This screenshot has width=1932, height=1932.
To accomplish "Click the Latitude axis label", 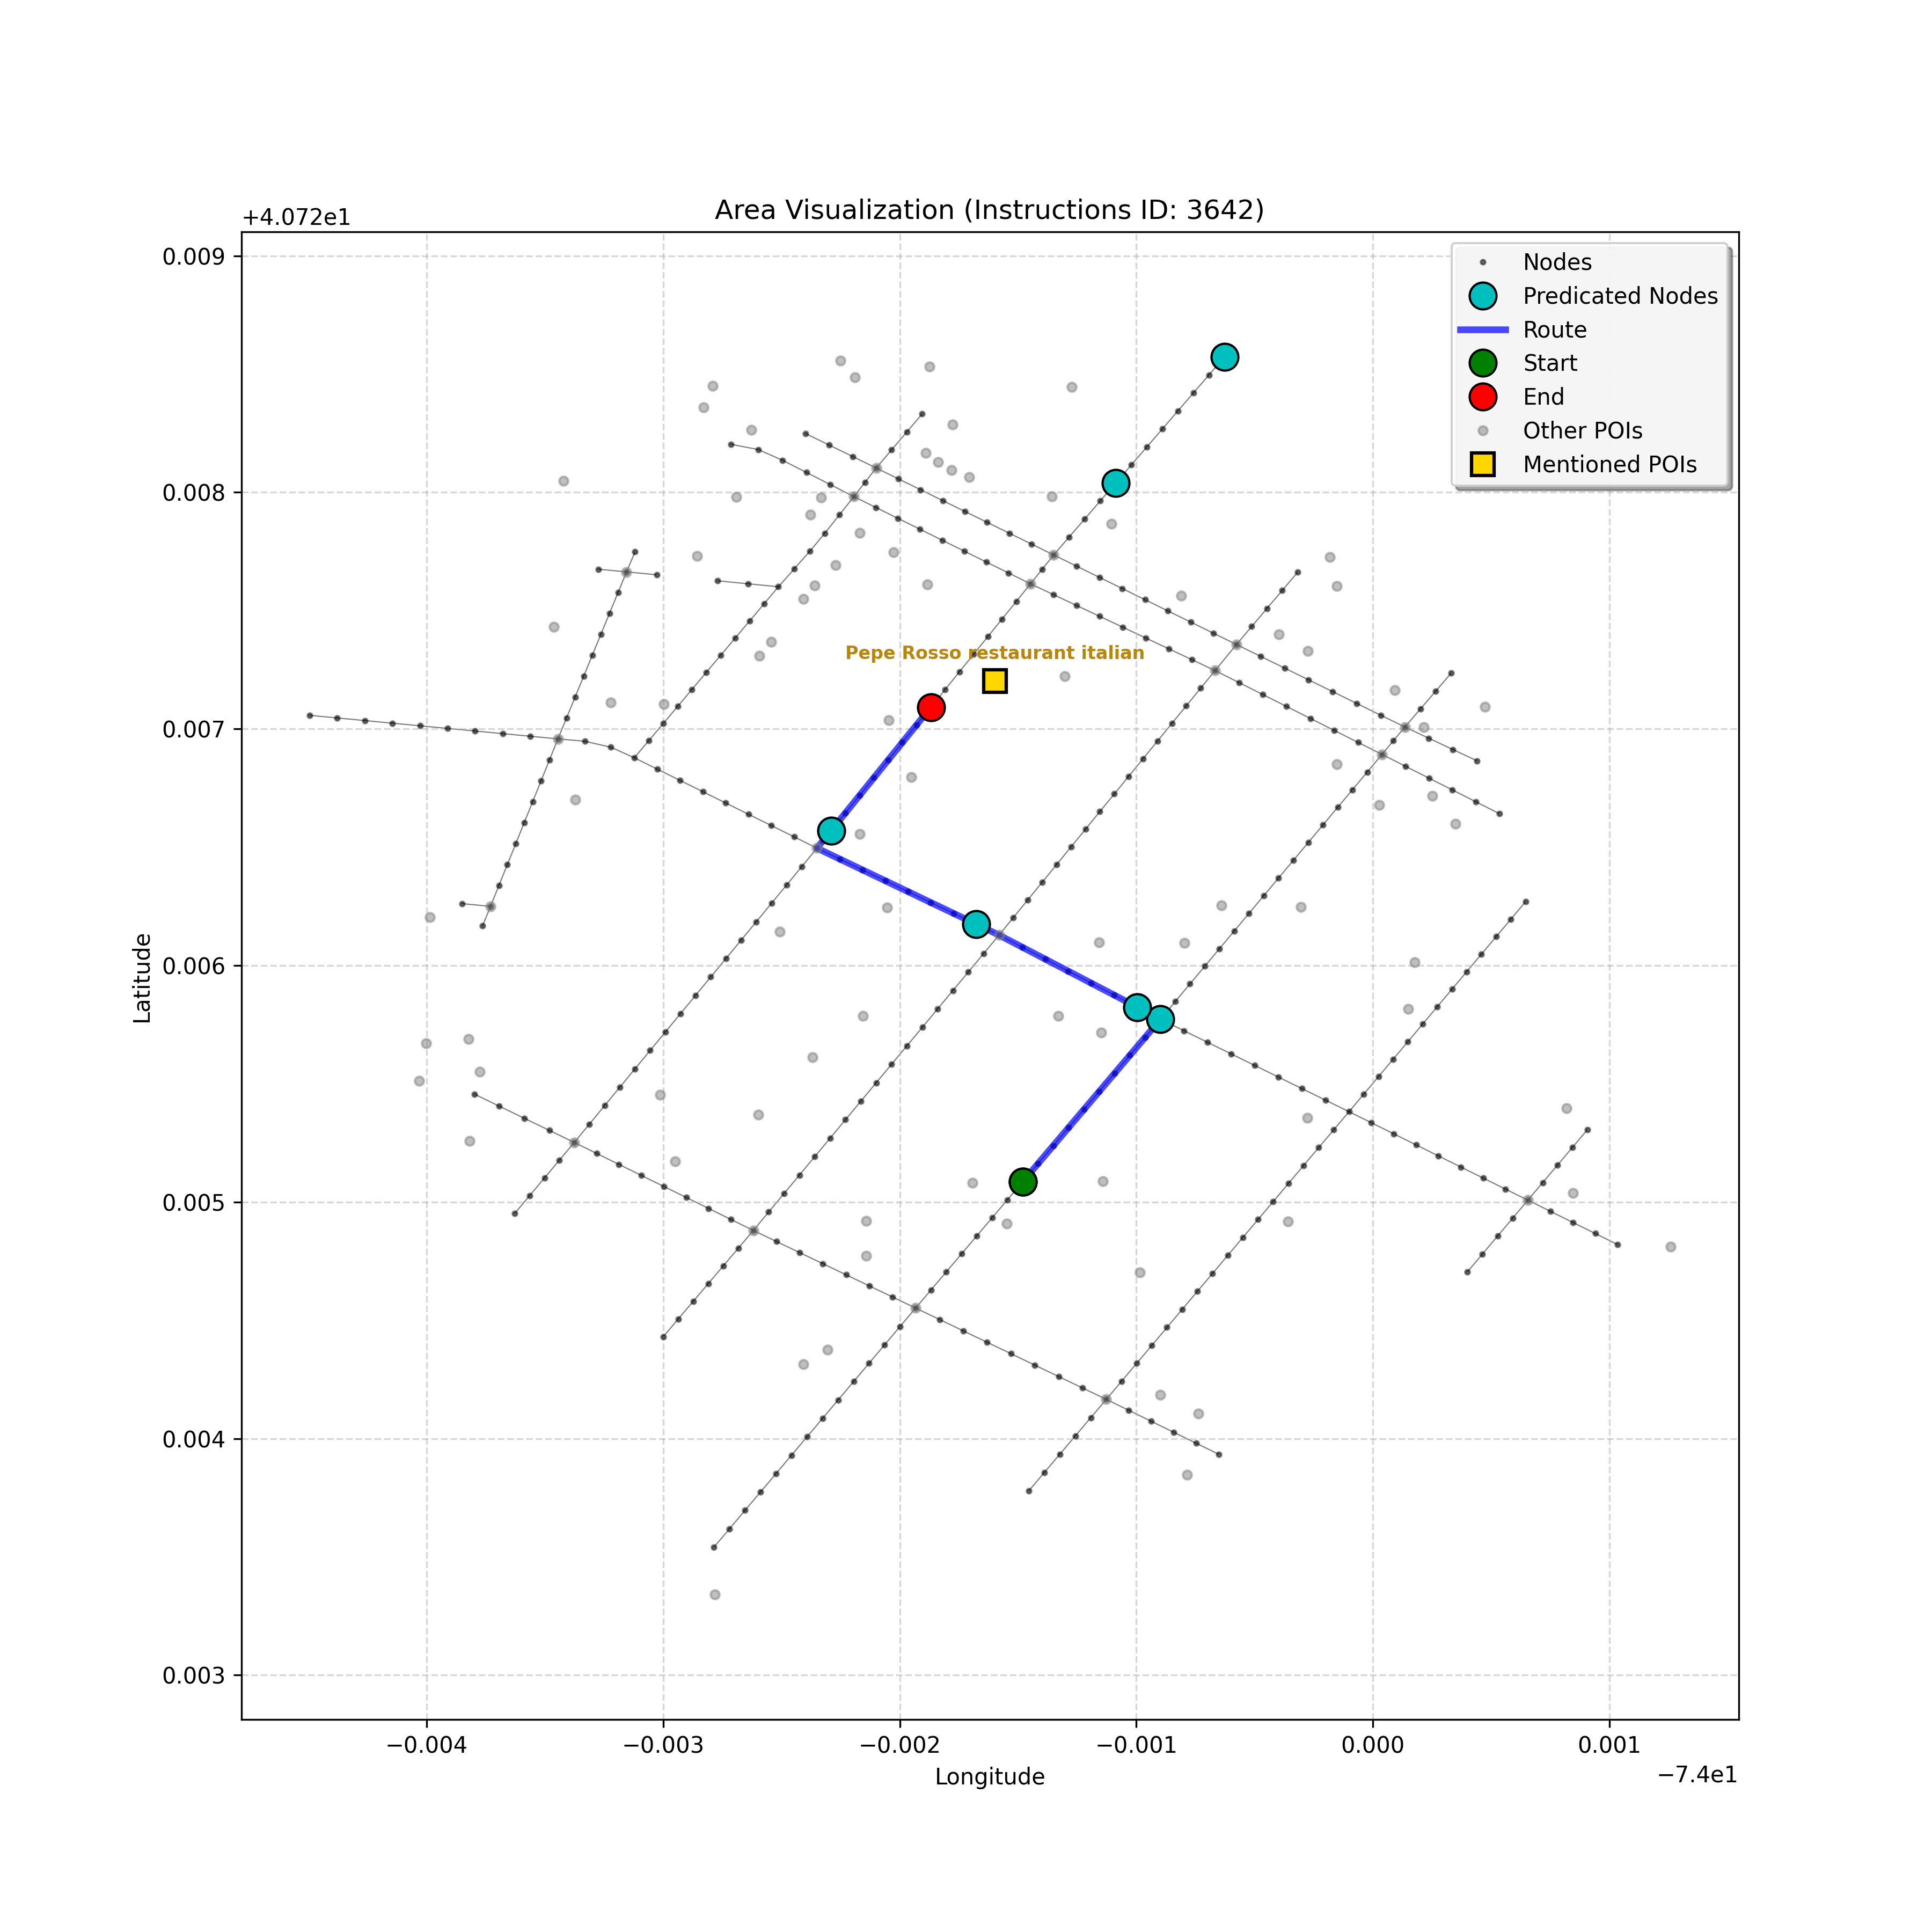I will pos(143,977).
